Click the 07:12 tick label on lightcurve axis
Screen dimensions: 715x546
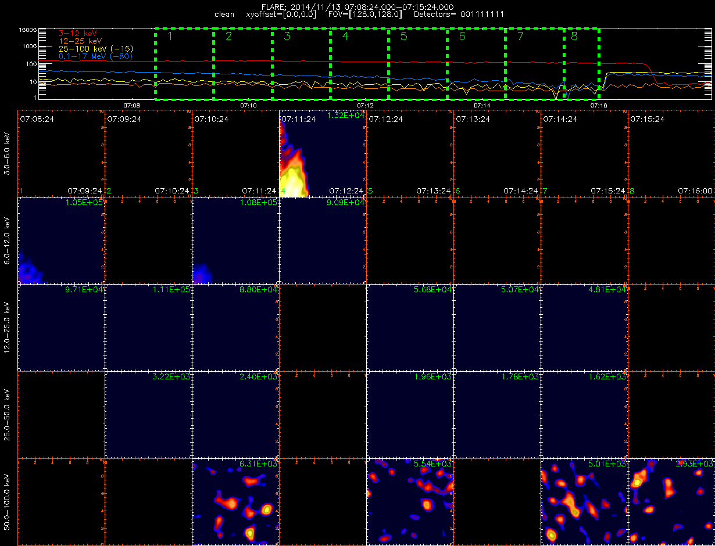coord(365,105)
